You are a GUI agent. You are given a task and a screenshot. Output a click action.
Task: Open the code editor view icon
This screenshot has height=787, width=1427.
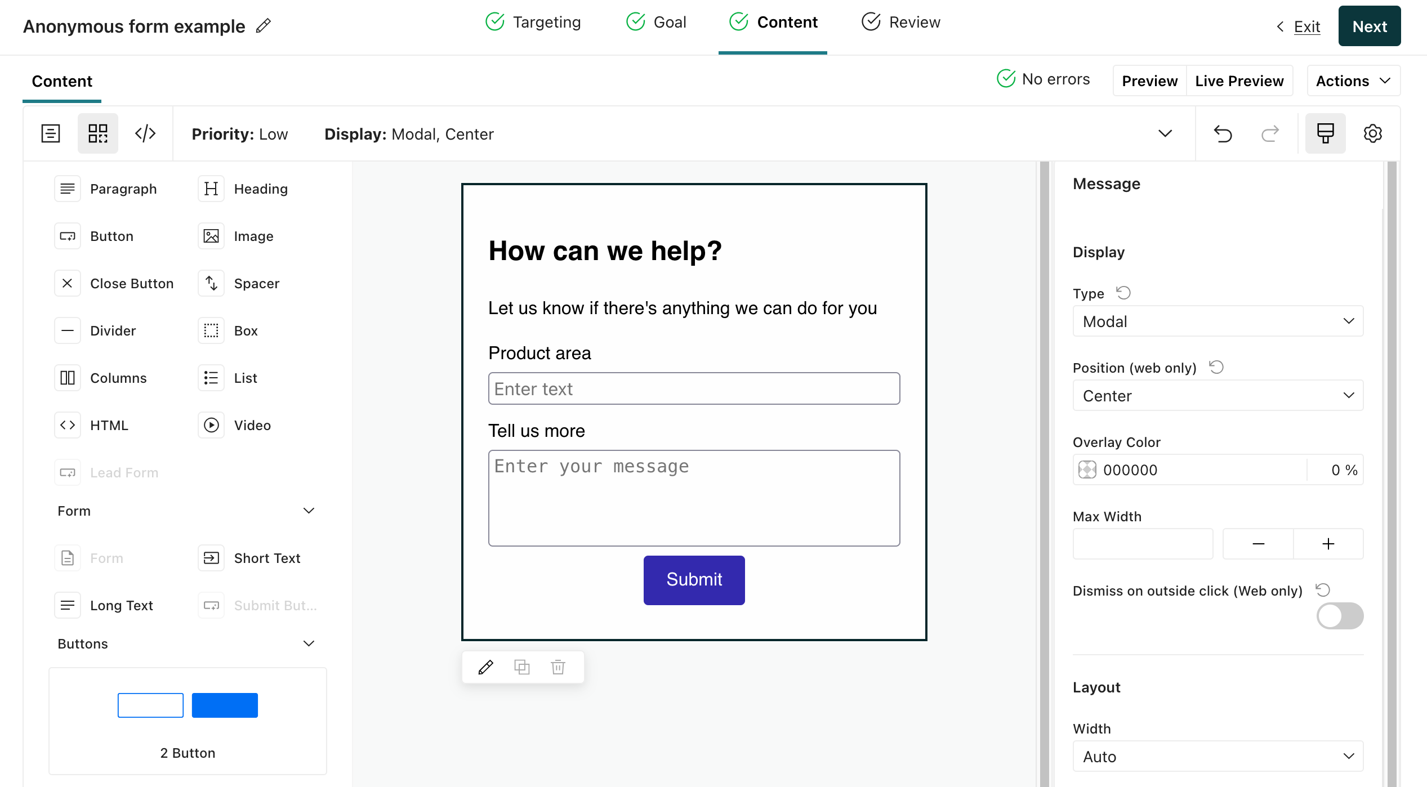pos(145,133)
